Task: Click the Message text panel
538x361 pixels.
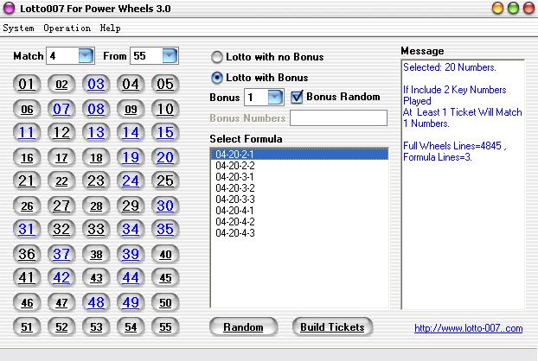Action: click(x=463, y=184)
